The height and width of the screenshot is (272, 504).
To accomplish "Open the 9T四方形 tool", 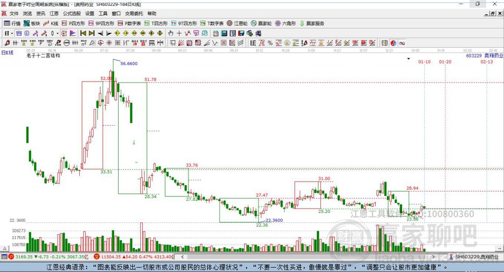I will (x=184, y=24).
